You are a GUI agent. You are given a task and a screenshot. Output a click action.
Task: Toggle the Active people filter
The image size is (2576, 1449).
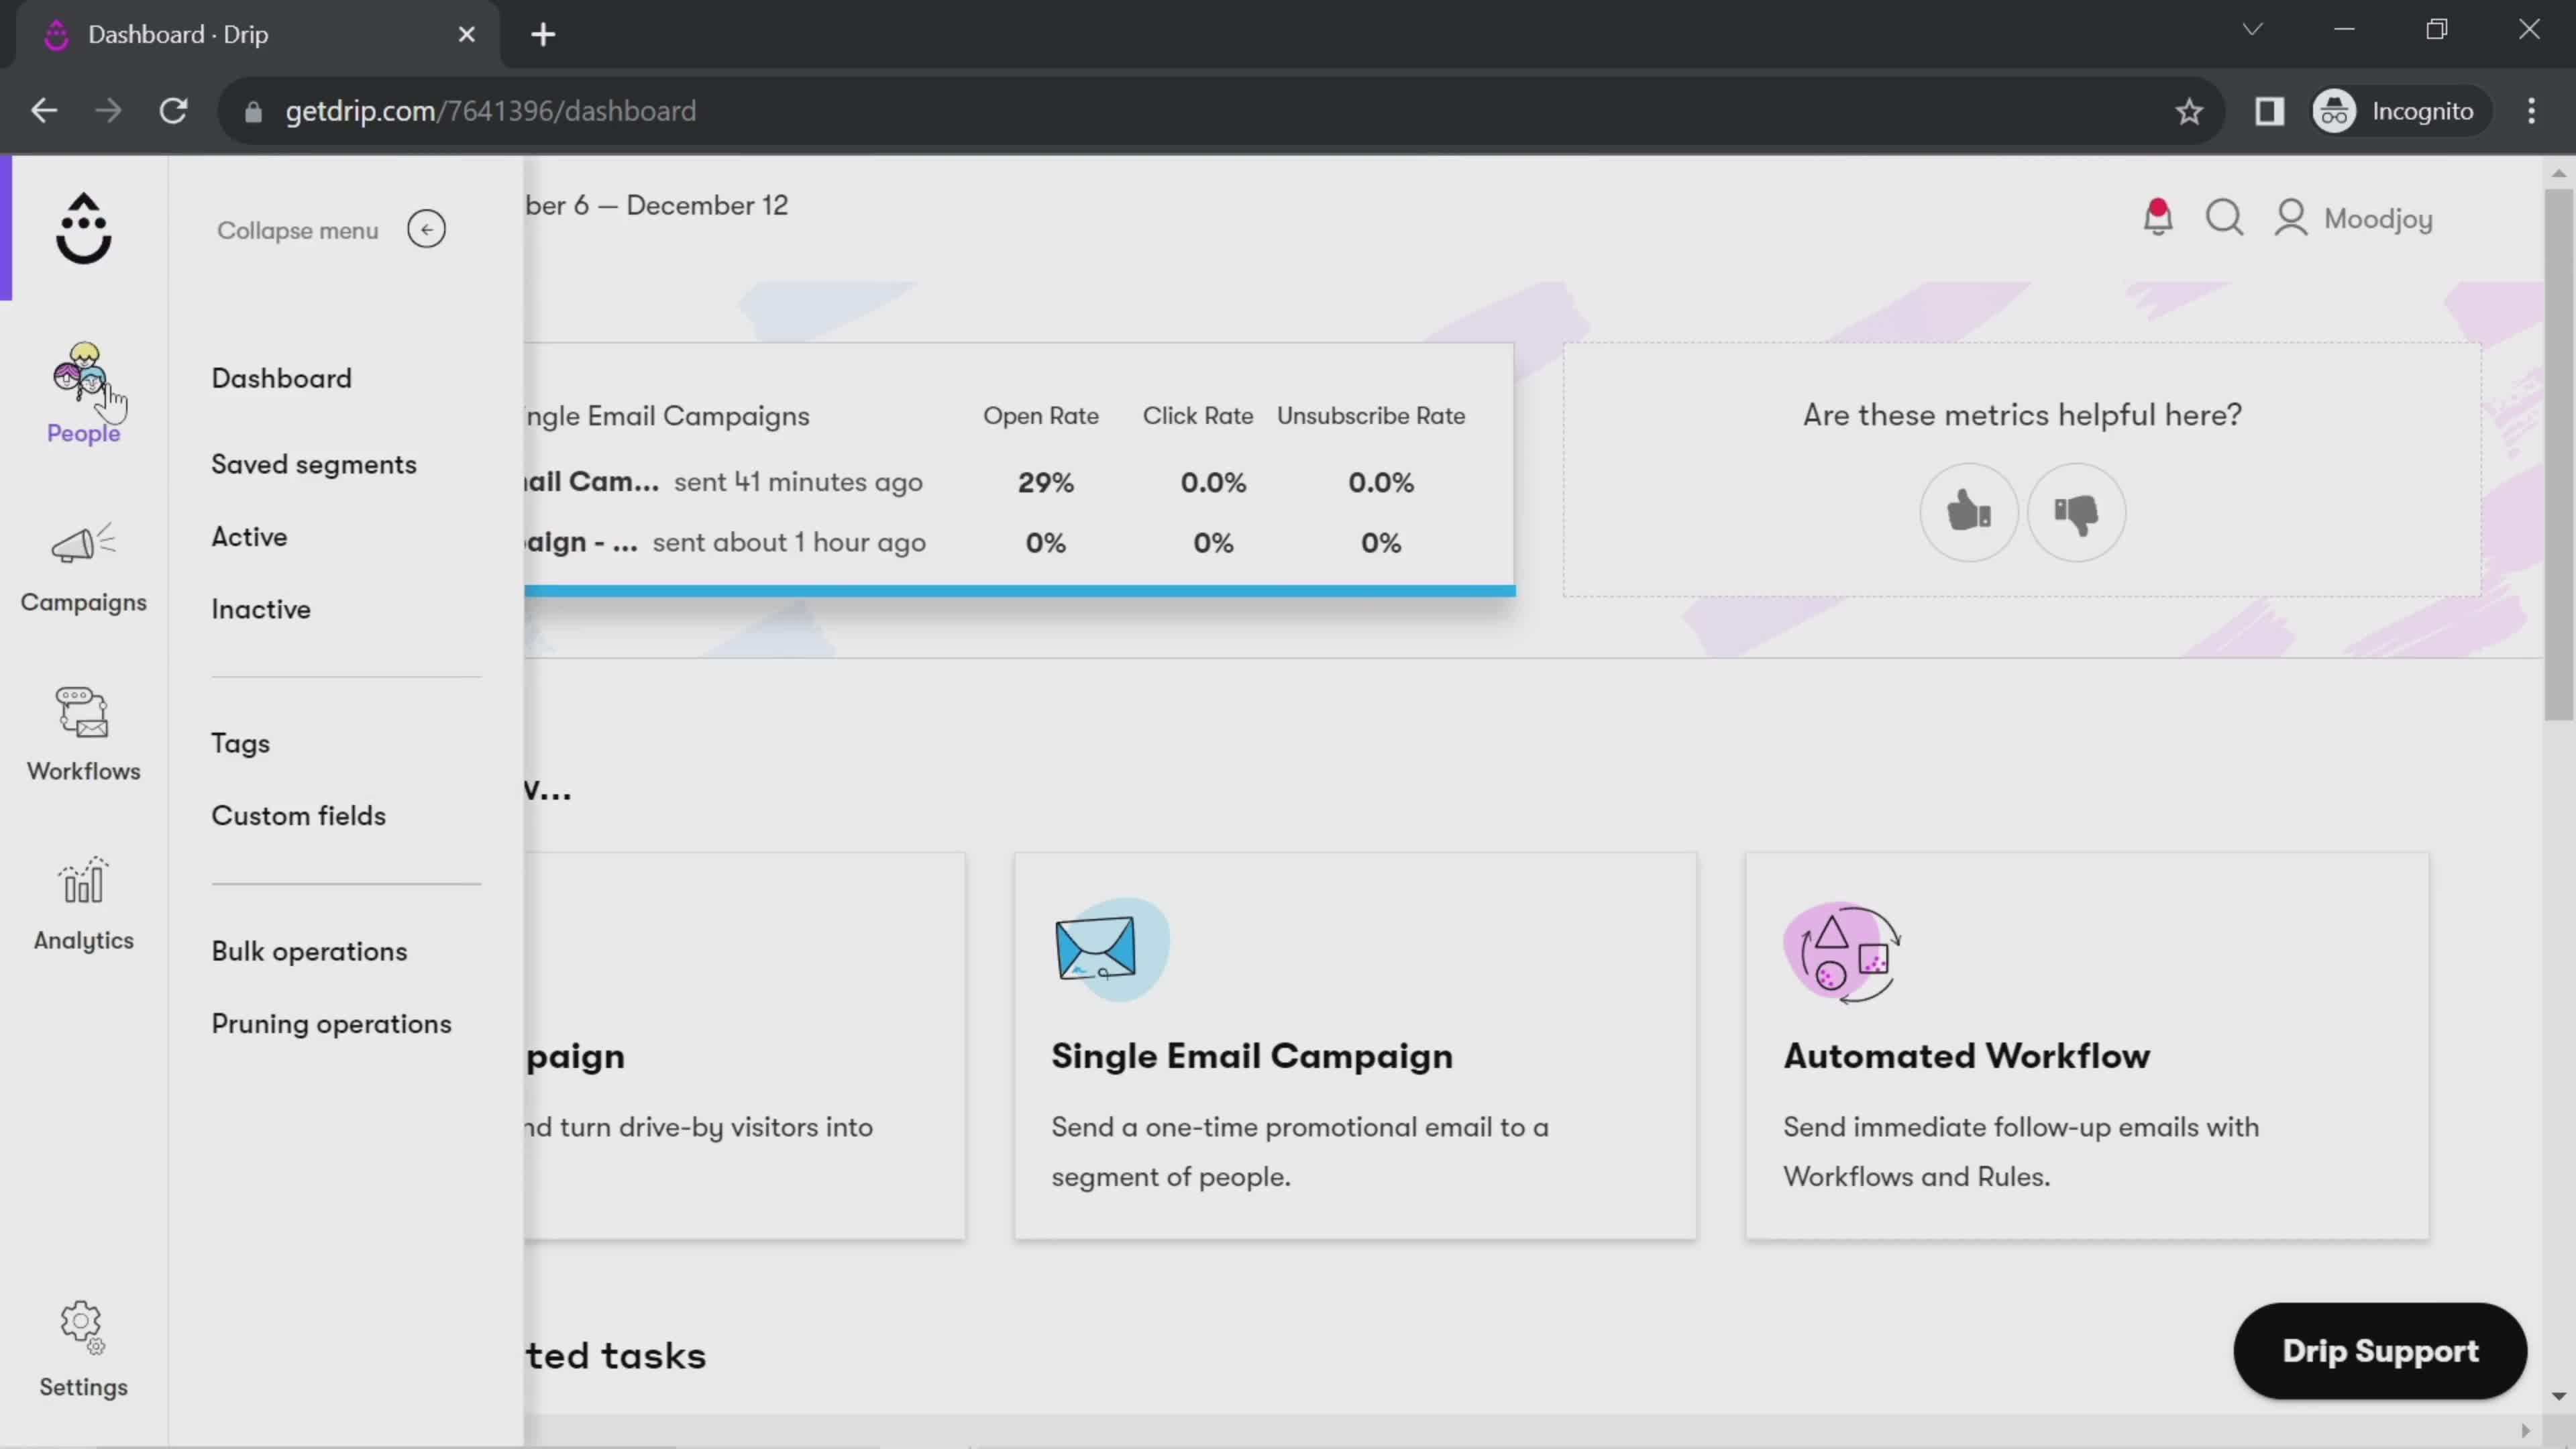point(250,536)
